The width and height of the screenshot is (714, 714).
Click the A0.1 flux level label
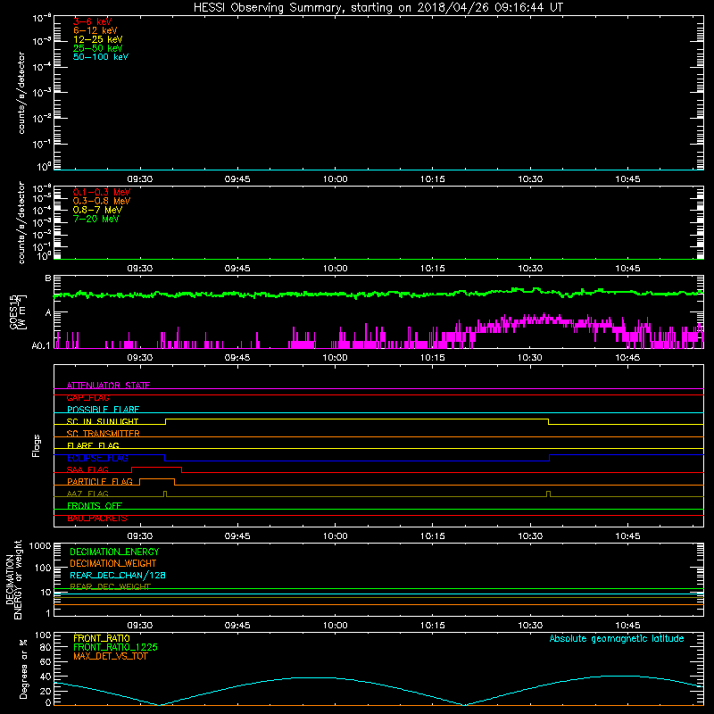[x=41, y=346]
